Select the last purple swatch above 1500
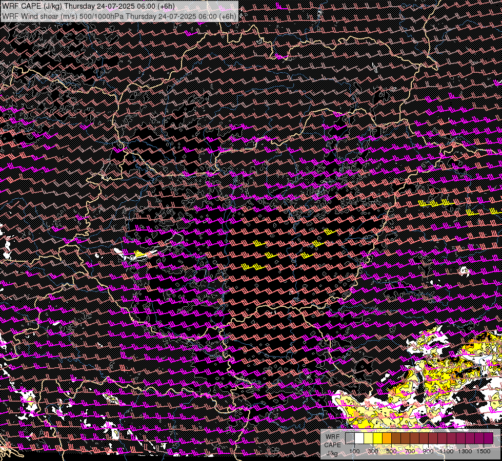502x461 pixels. coord(489,438)
